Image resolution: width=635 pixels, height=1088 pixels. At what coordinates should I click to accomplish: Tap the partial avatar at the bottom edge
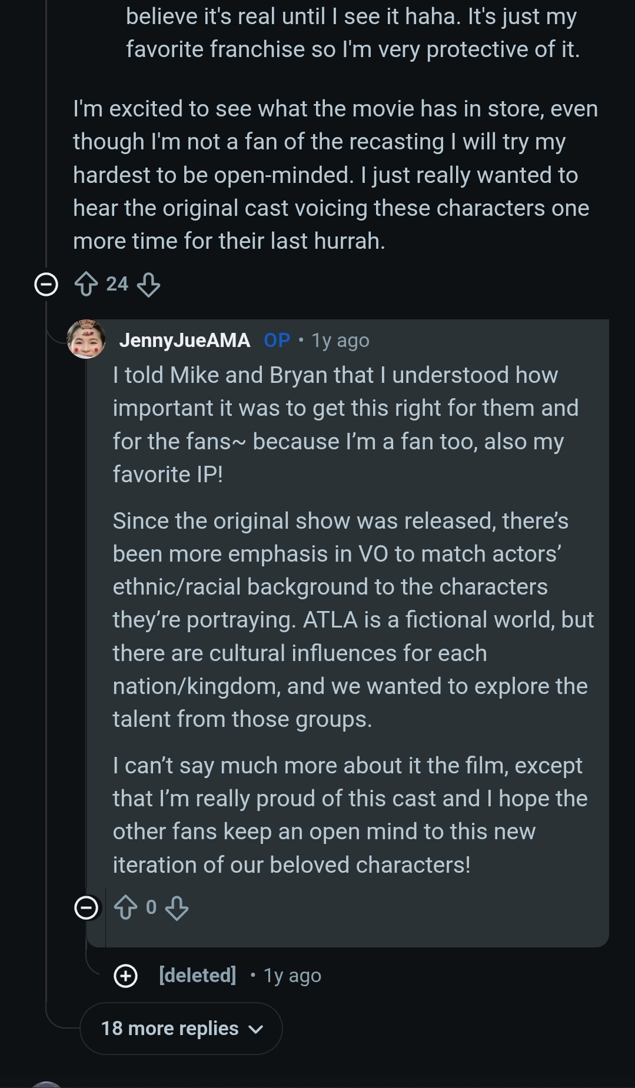46,1084
